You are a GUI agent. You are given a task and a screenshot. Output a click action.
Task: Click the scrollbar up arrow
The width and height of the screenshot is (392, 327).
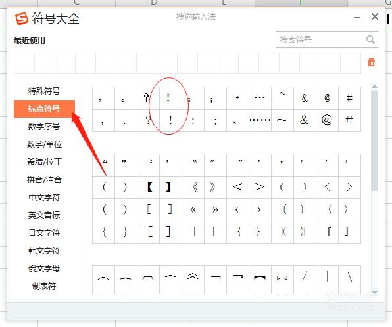tap(374, 87)
